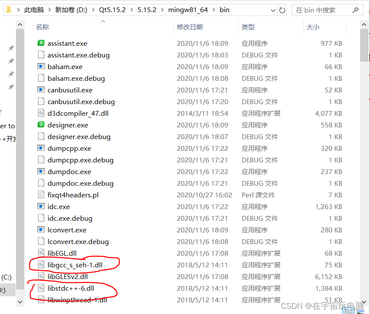Image resolution: width=370 pixels, height=314 pixels.
Task: Click the libEGL.dll file icon
Action: [x=40, y=253]
